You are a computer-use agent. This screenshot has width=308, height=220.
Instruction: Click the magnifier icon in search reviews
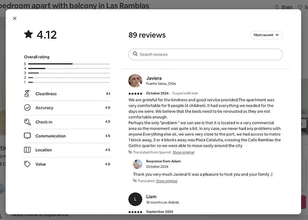click(x=135, y=54)
